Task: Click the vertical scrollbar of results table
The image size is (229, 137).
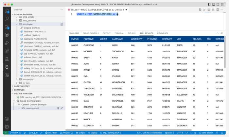Action: pos(225,52)
